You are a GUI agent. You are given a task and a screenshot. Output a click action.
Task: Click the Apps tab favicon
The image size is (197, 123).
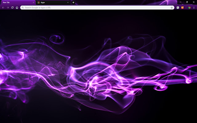point(38,2)
